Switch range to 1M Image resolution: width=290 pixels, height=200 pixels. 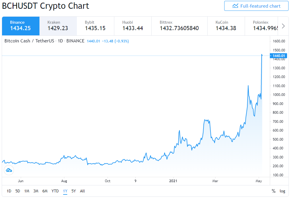tap(27, 191)
